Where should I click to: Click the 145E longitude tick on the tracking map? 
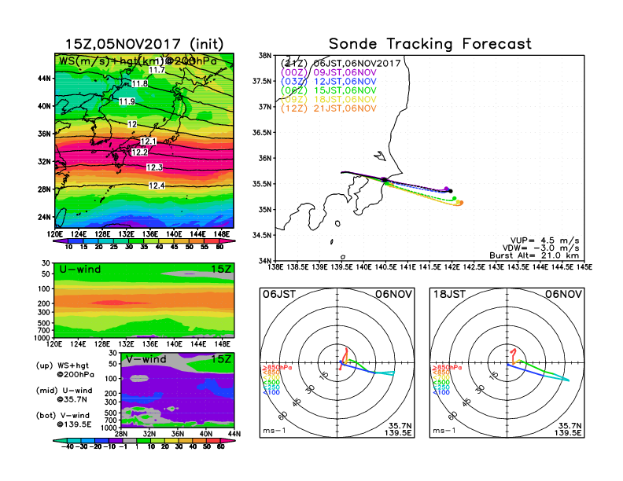coord(584,267)
